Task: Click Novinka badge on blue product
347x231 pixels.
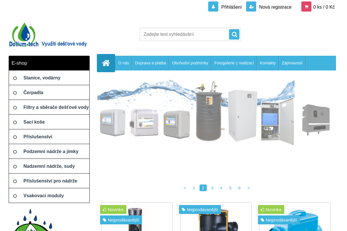Action: [271, 210]
